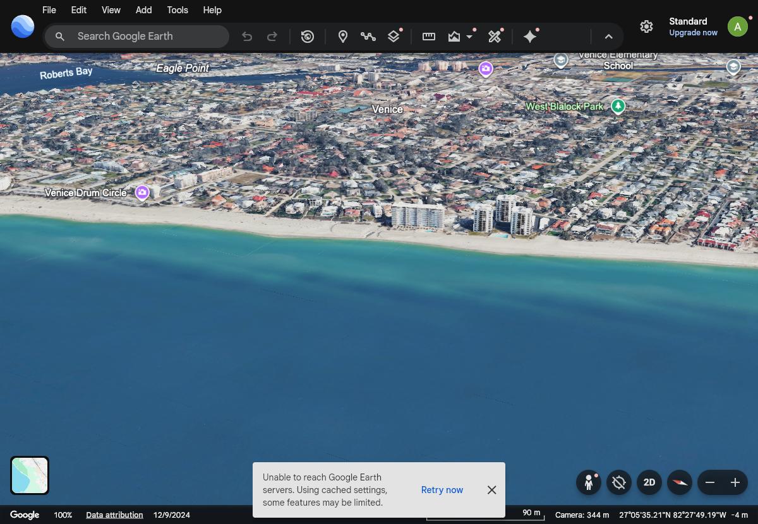Click the Camera: 344 m readout

pos(582,515)
